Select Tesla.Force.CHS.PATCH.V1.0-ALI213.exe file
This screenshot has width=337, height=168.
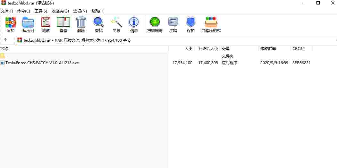[42, 63]
